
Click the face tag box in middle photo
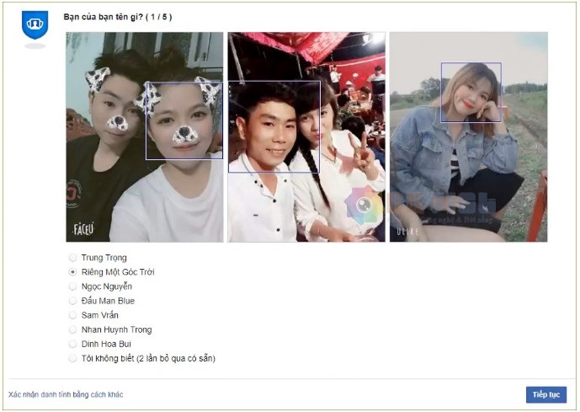tap(274, 127)
